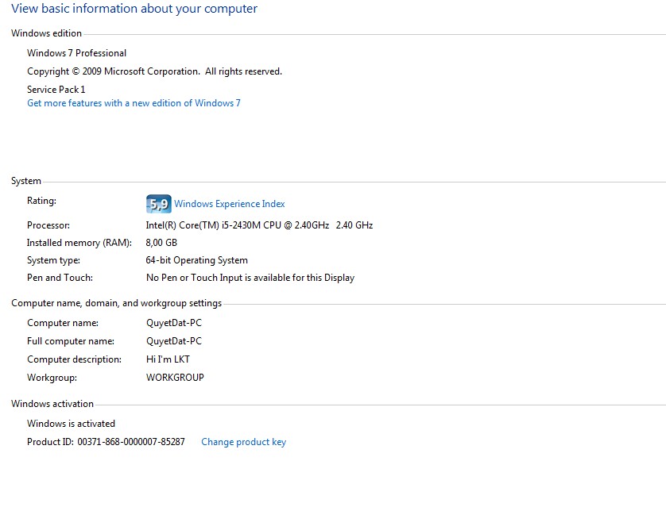Screen dimensions: 666x507
Task: Click the Computer name, domain, and workgroup header
Action: click(x=116, y=303)
